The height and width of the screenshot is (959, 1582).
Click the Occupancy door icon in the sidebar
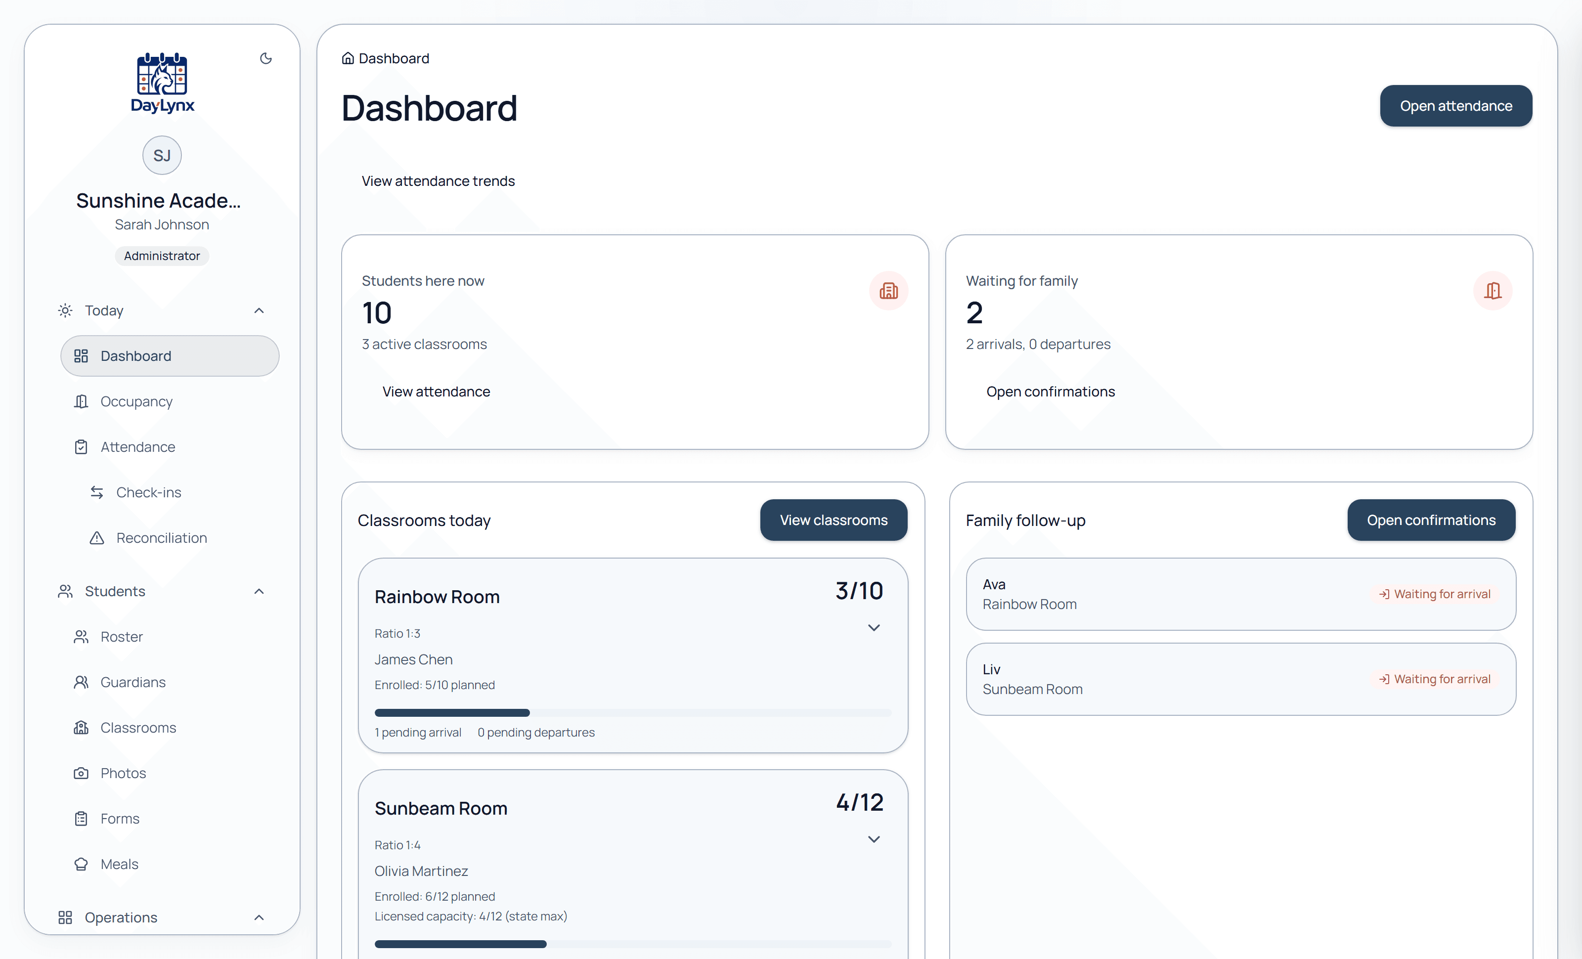click(81, 402)
